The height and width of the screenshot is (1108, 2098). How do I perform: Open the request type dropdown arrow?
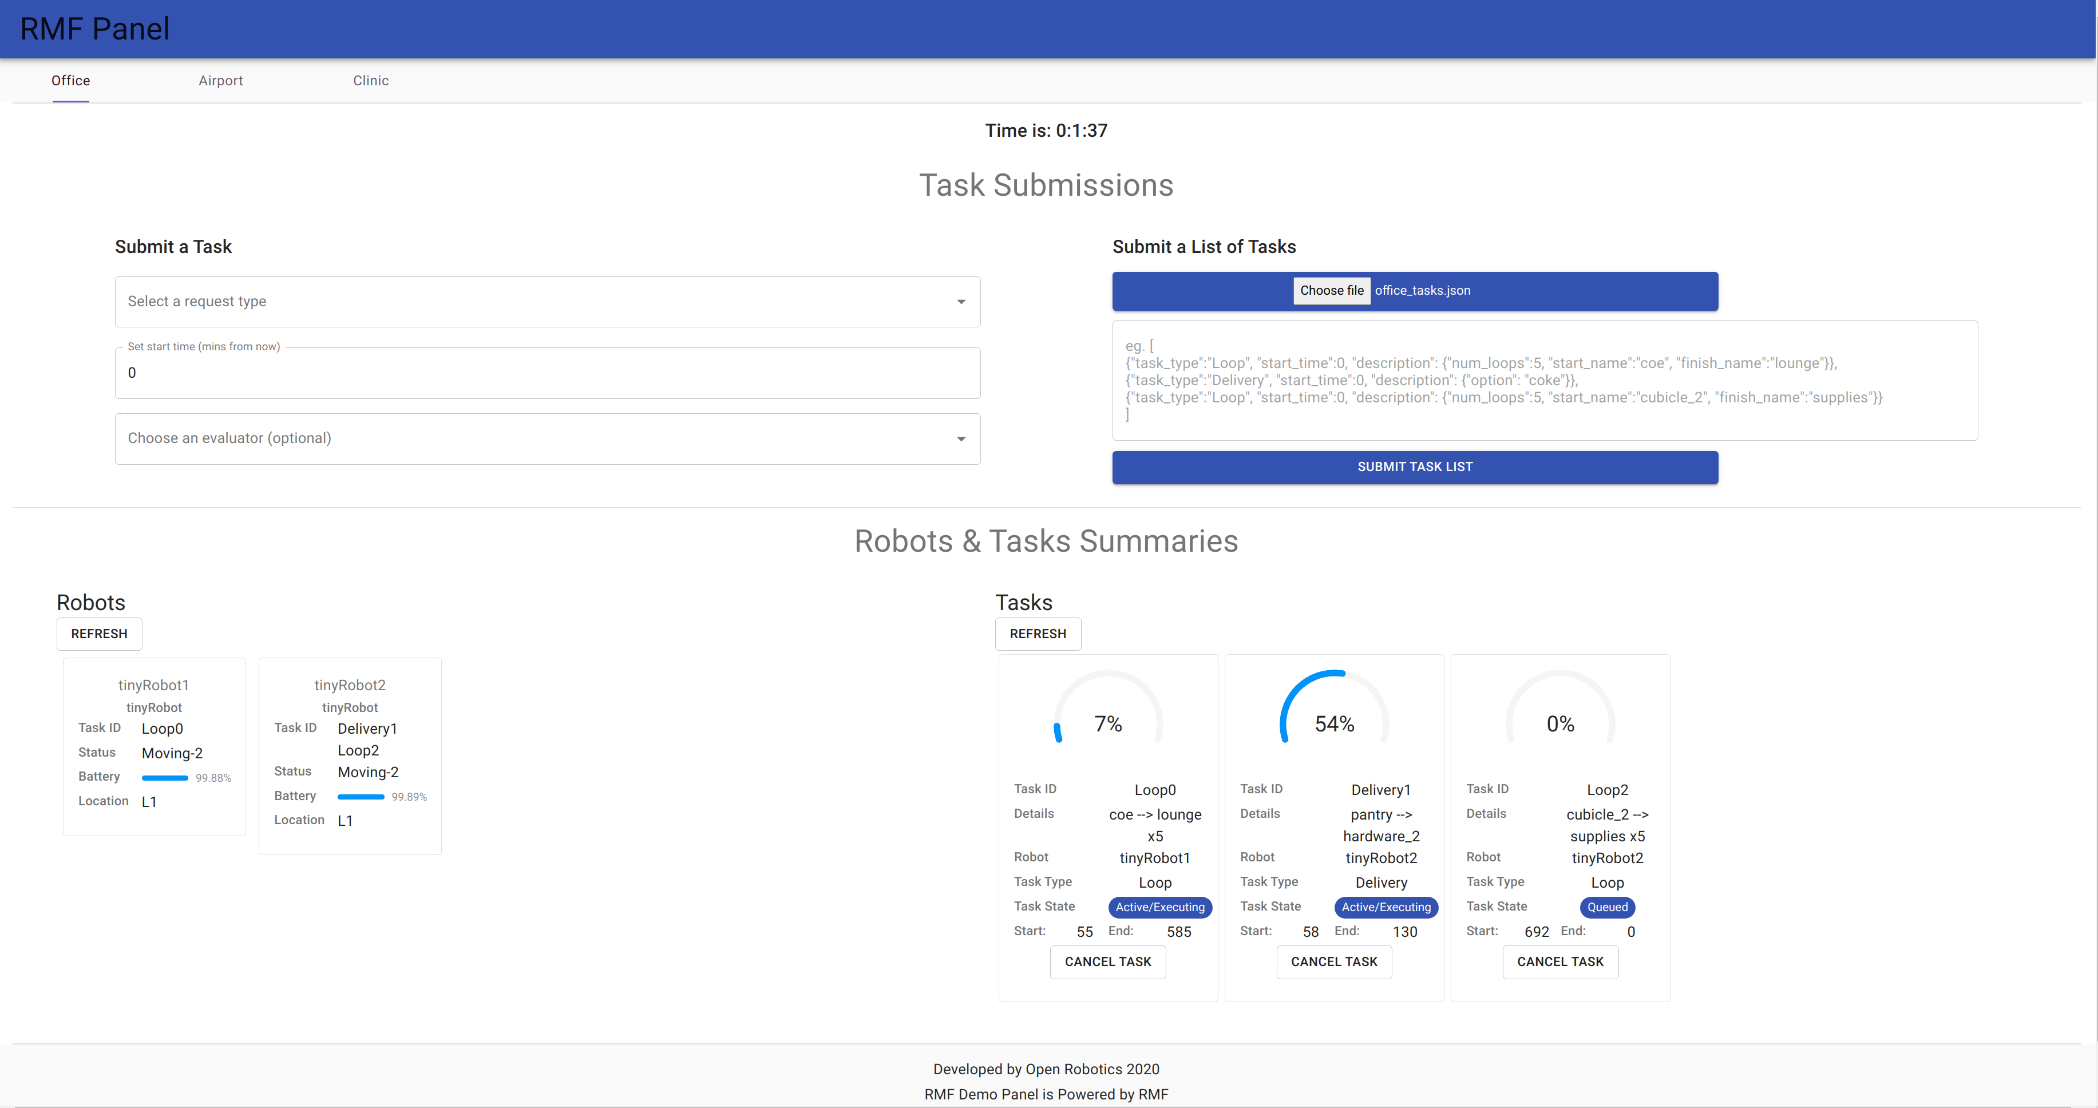tap(961, 302)
